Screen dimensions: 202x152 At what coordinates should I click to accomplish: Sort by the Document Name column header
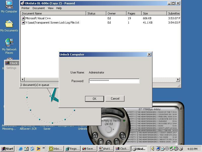[x=53, y=13]
